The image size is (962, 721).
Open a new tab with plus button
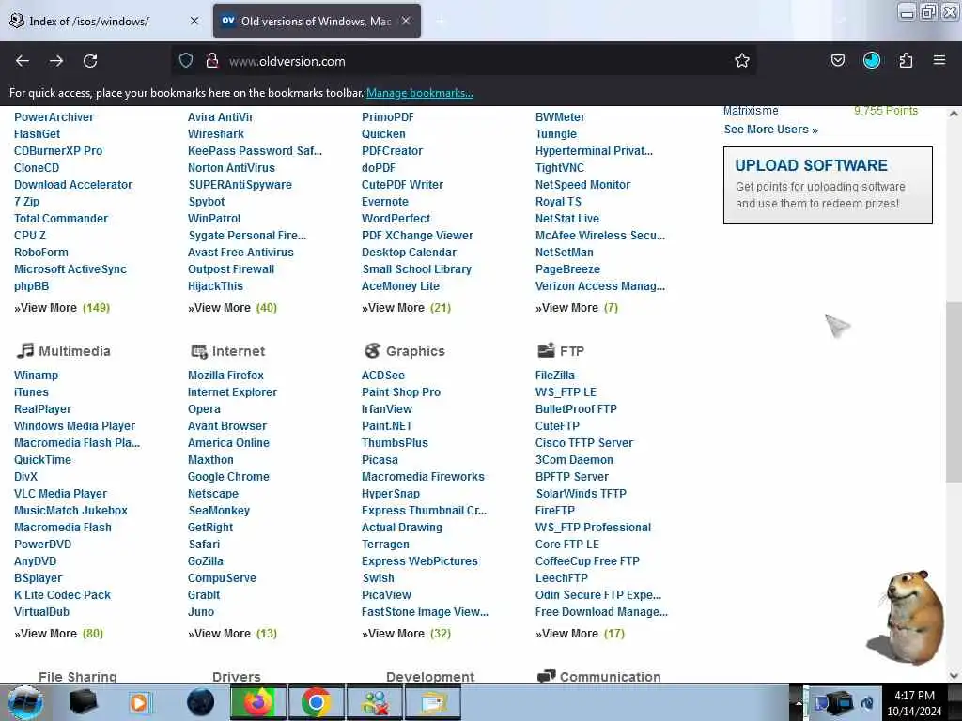440,21
